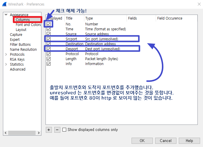The width and height of the screenshot is (203, 147).
Task: Toggle the Destination column checkbox
Action: point(48,44)
